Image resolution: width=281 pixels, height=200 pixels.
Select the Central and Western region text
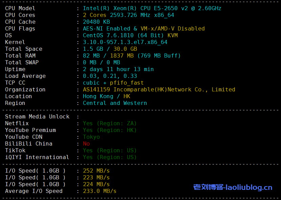pos(115,103)
